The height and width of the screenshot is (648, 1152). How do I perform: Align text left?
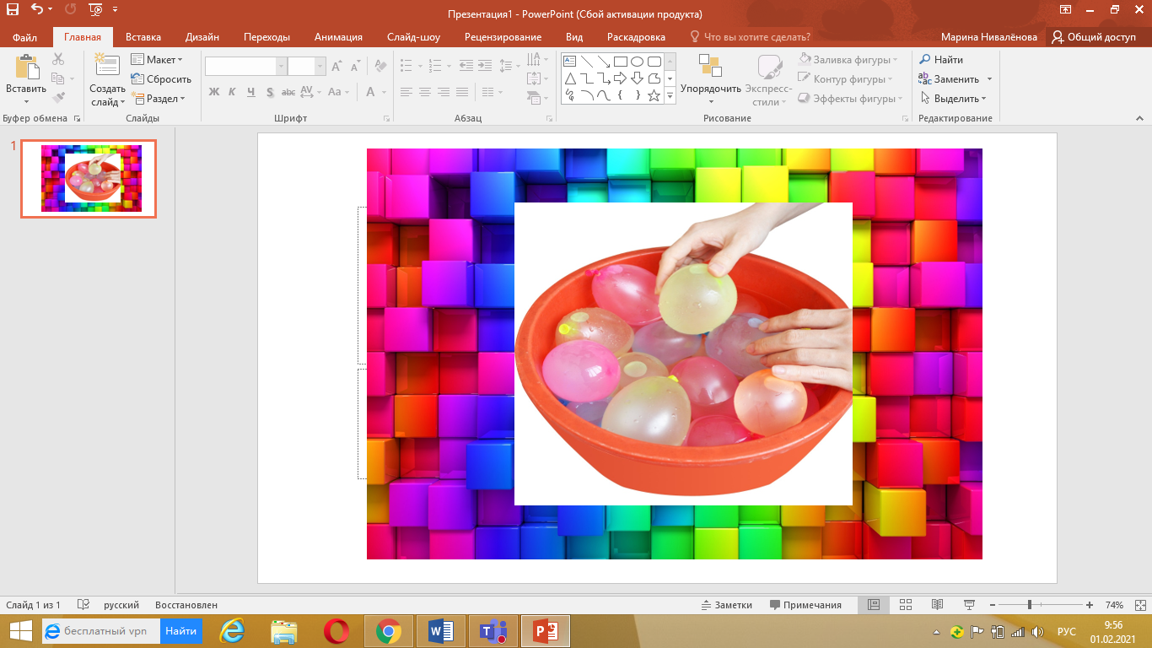[x=406, y=92]
